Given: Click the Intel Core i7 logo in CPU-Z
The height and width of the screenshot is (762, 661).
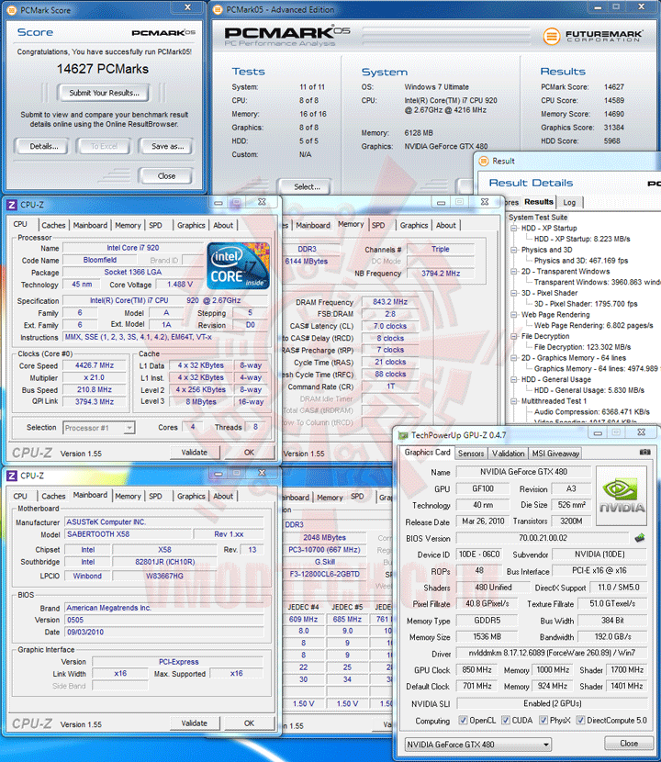Looking at the screenshot, I should pyautogui.click(x=238, y=266).
